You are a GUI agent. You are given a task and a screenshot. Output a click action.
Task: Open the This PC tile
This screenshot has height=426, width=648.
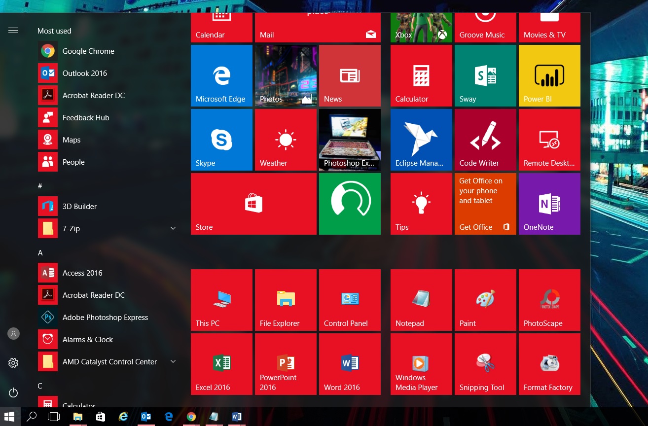point(221,300)
